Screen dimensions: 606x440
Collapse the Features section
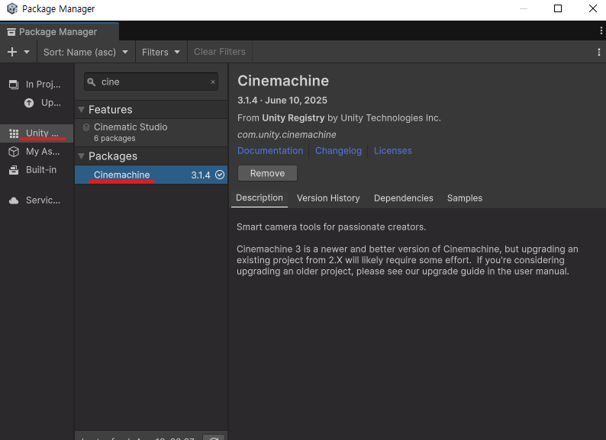[x=81, y=110]
